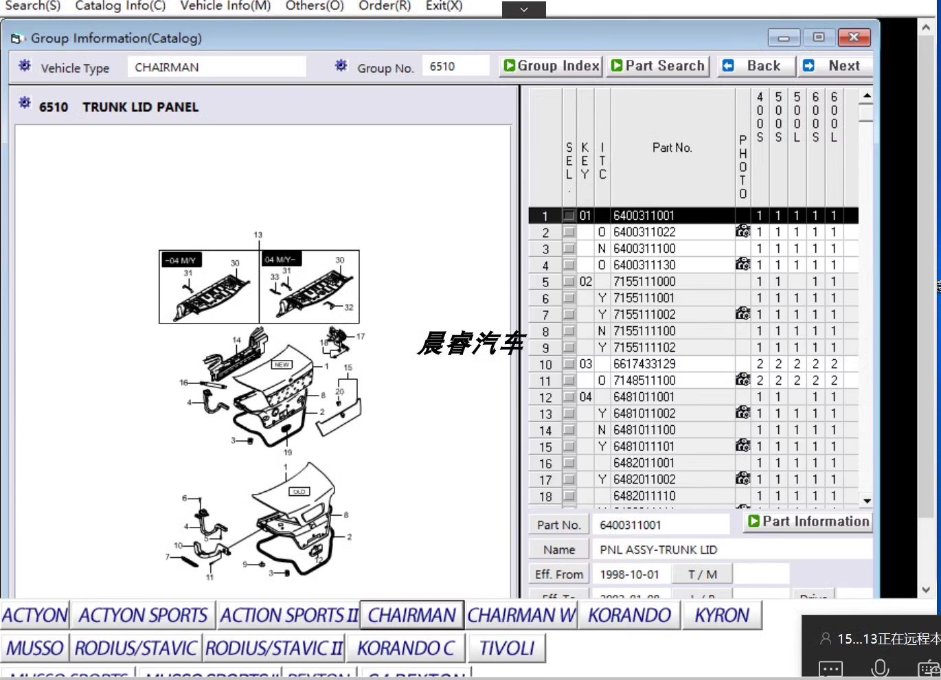Open Part Information for selected part
The image size is (941, 680).
coord(808,521)
